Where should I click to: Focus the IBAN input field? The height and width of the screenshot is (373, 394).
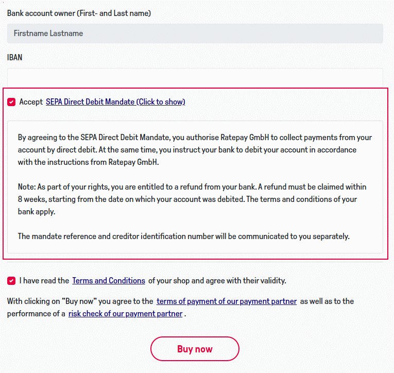(x=195, y=77)
